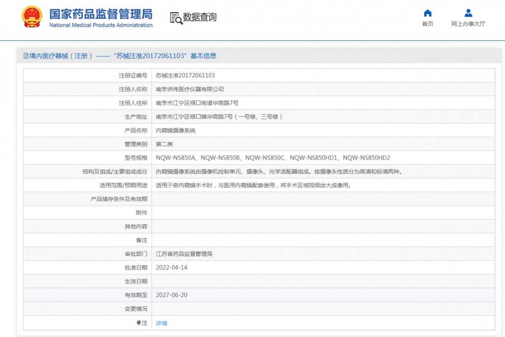Click the 生产地址 row label

point(136,117)
